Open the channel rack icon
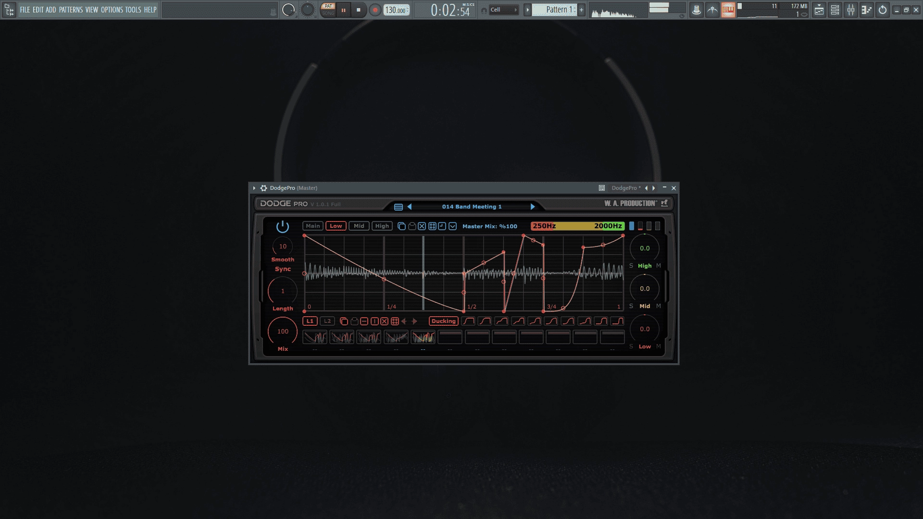 click(x=835, y=10)
